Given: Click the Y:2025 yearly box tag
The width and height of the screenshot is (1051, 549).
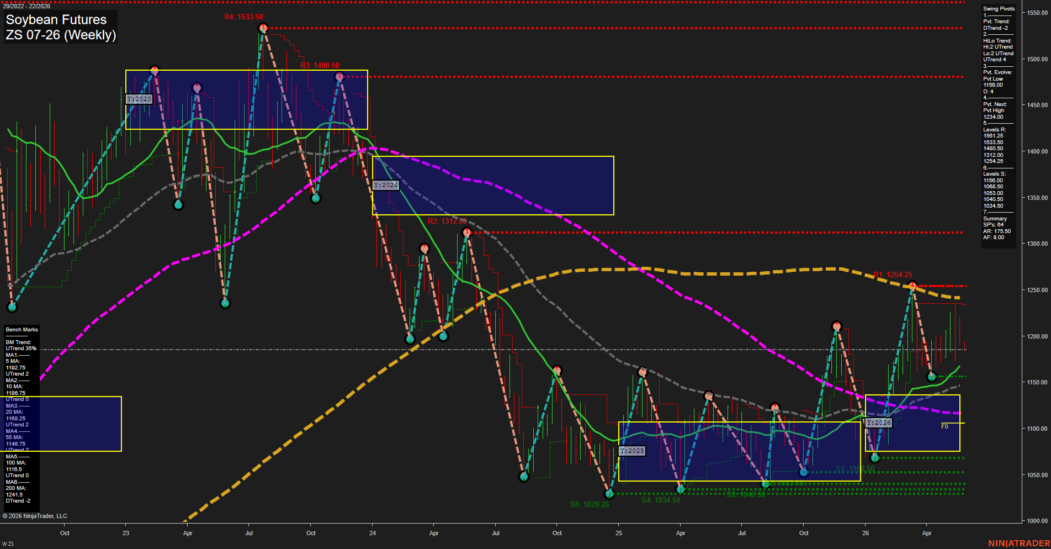Looking at the screenshot, I should tap(632, 451).
